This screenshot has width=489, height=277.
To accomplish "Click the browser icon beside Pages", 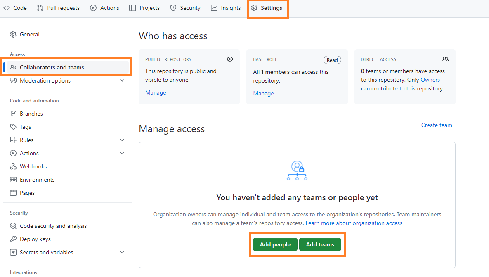I will tap(13, 193).
